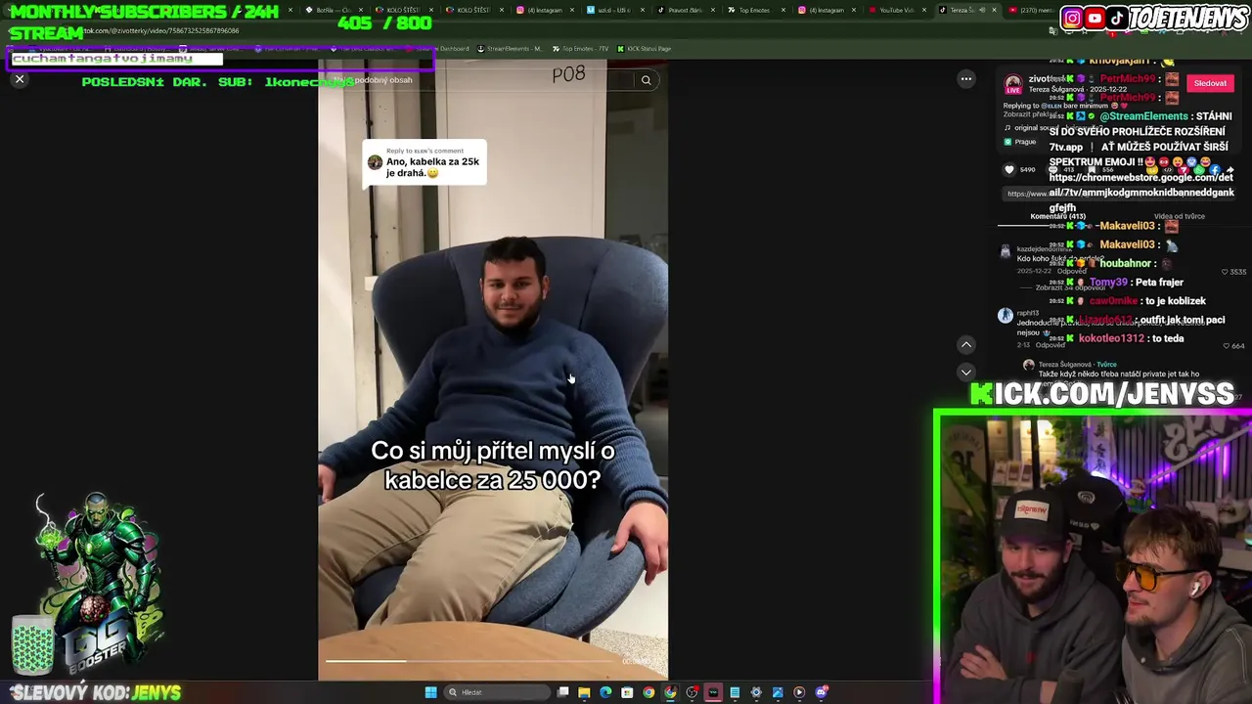Screen dimensions: 1252x704
Task: Mute audio icon on Tereza Š tab
Action: click(x=981, y=10)
